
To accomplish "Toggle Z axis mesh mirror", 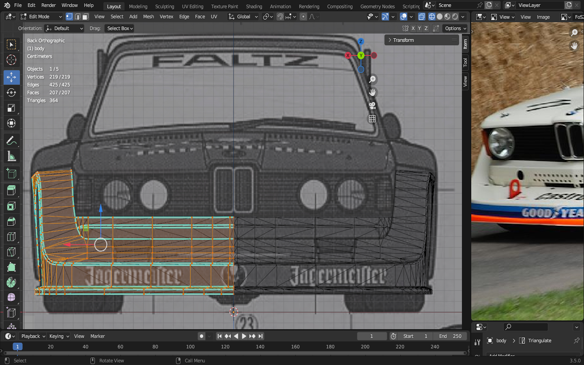I will tap(426, 28).
